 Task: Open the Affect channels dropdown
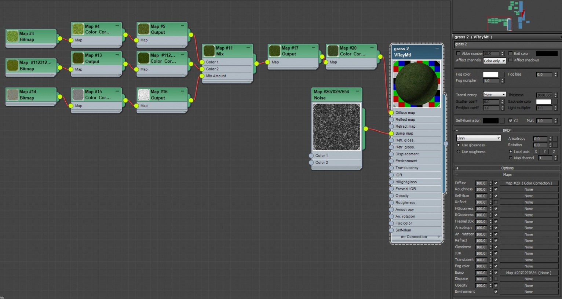[495, 61]
